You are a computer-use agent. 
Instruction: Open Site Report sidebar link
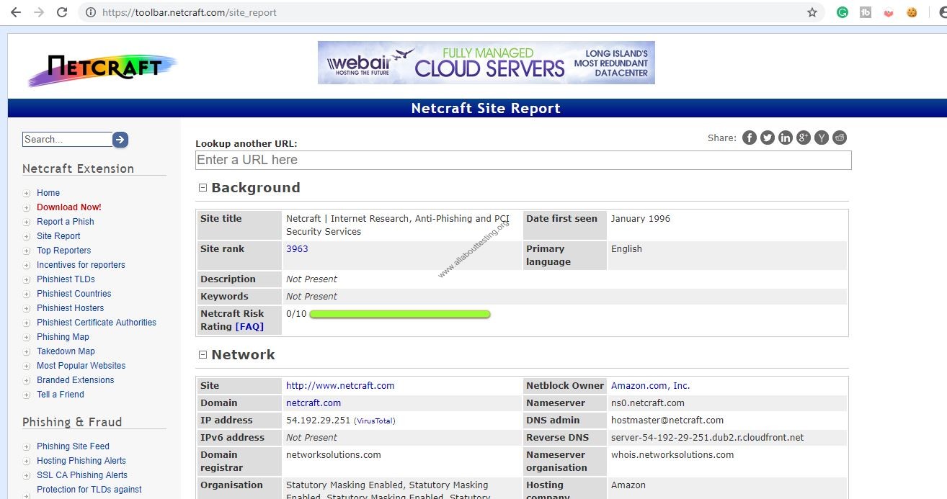(x=58, y=236)
